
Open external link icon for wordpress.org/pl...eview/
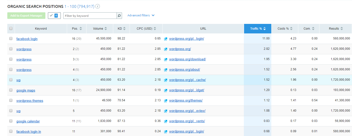coord(166,111)
